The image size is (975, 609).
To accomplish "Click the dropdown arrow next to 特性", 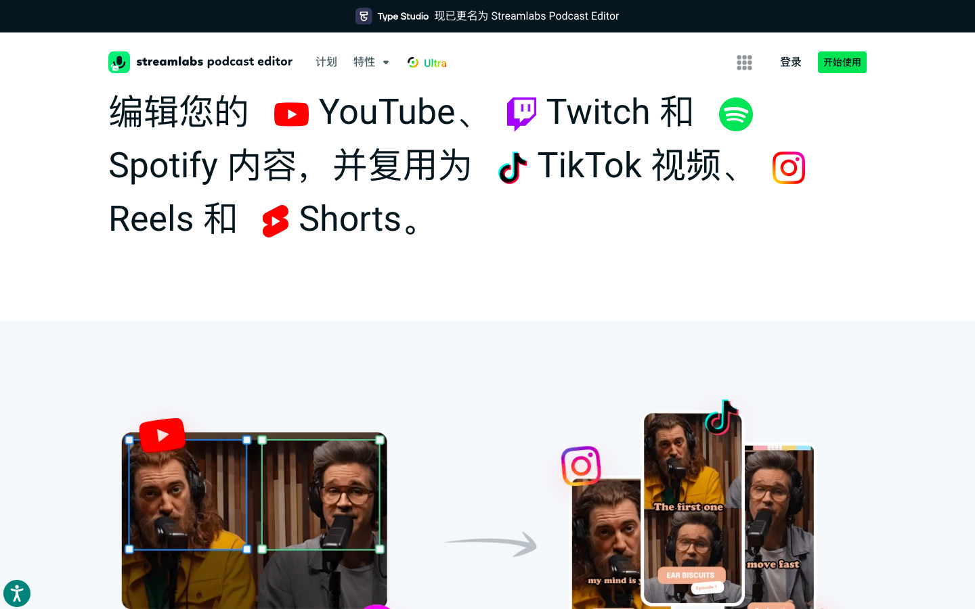I will 386,62.
